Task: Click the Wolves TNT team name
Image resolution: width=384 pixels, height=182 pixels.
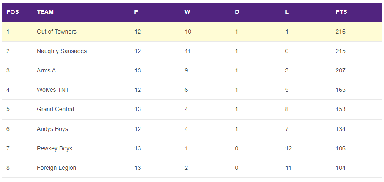Action: (53, 90)
